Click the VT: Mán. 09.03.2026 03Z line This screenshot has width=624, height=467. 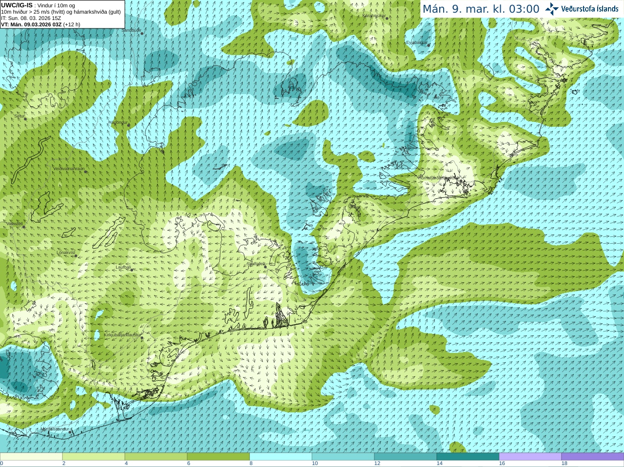[x=40, y=24]
